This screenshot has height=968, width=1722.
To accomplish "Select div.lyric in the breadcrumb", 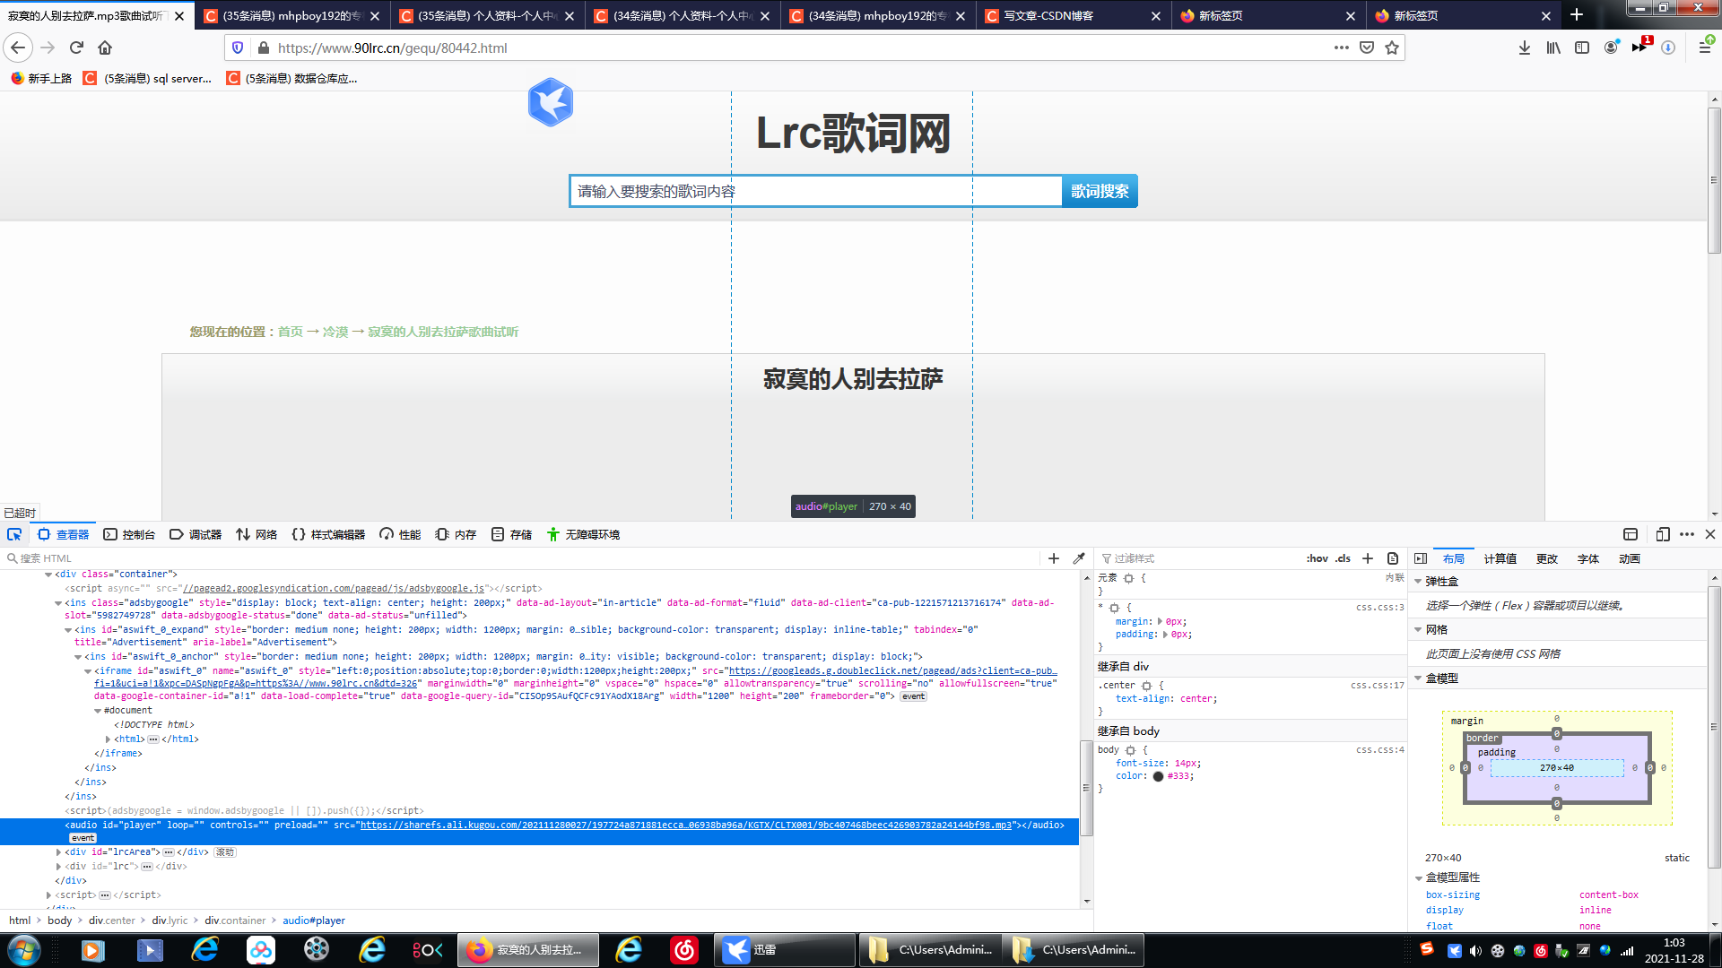I will click(170, 920).
